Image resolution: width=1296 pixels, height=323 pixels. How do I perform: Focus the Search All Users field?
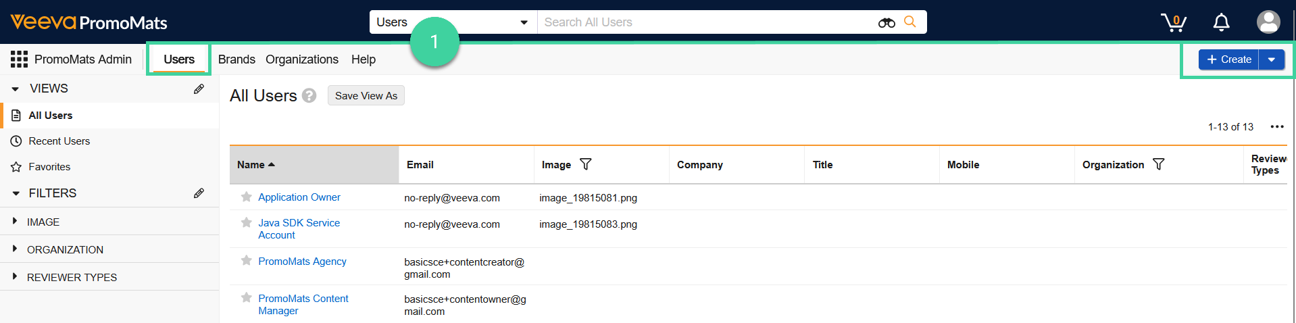point(706,22)
